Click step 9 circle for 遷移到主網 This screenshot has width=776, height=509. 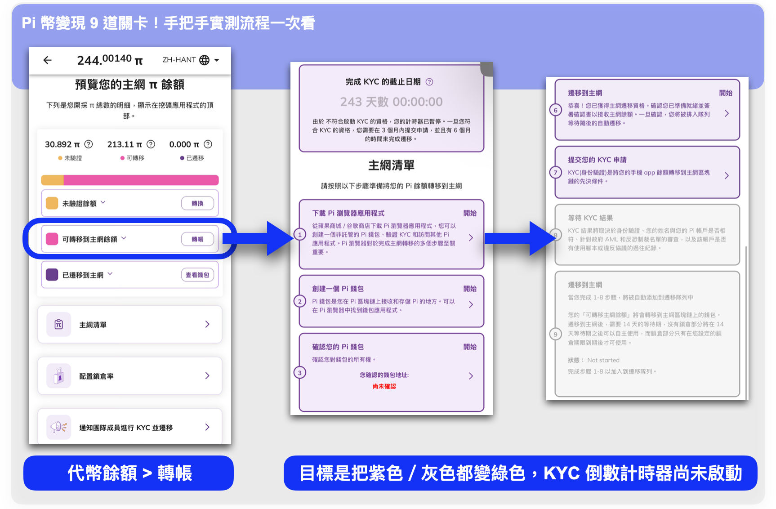pos(556,334)
